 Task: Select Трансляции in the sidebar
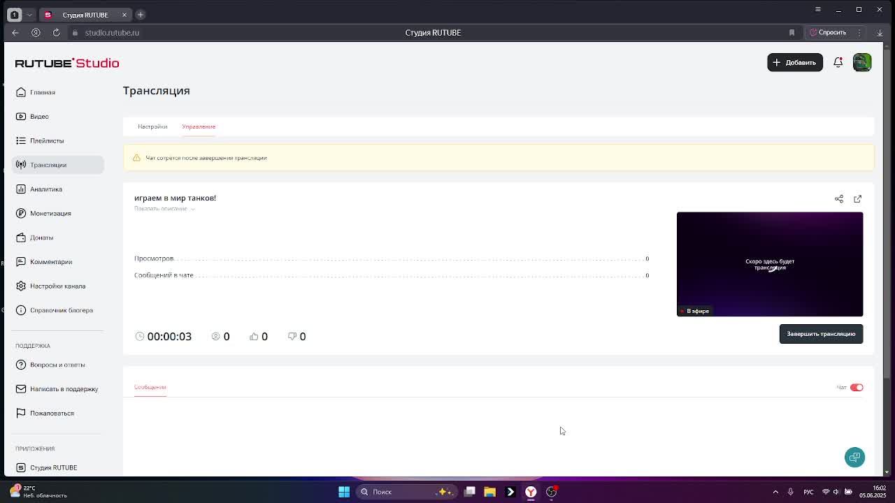click(58, 165)
